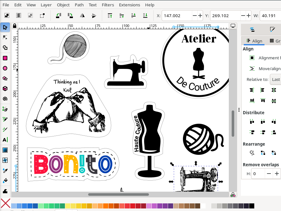Click into the Y coordinate field

223,15
